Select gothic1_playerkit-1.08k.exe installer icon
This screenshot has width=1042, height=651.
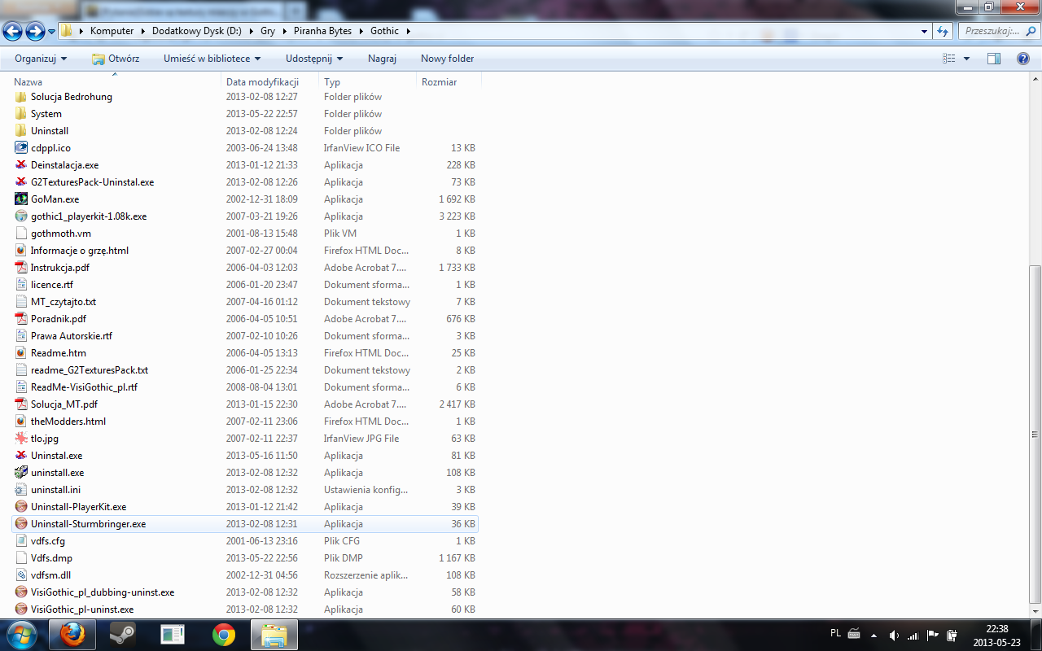click(x=21, y=216)
